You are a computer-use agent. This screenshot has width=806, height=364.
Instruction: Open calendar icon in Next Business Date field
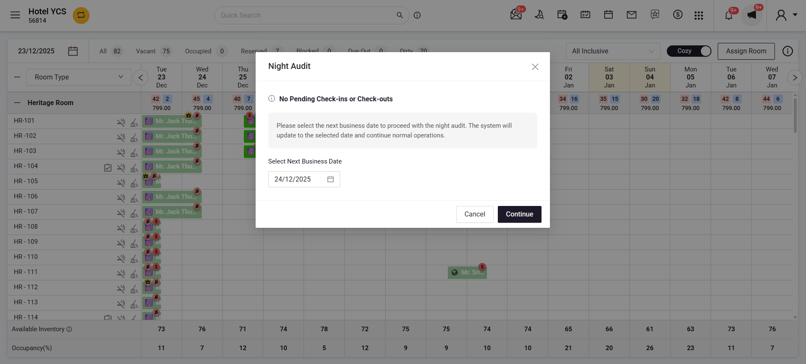pos(330,179)
